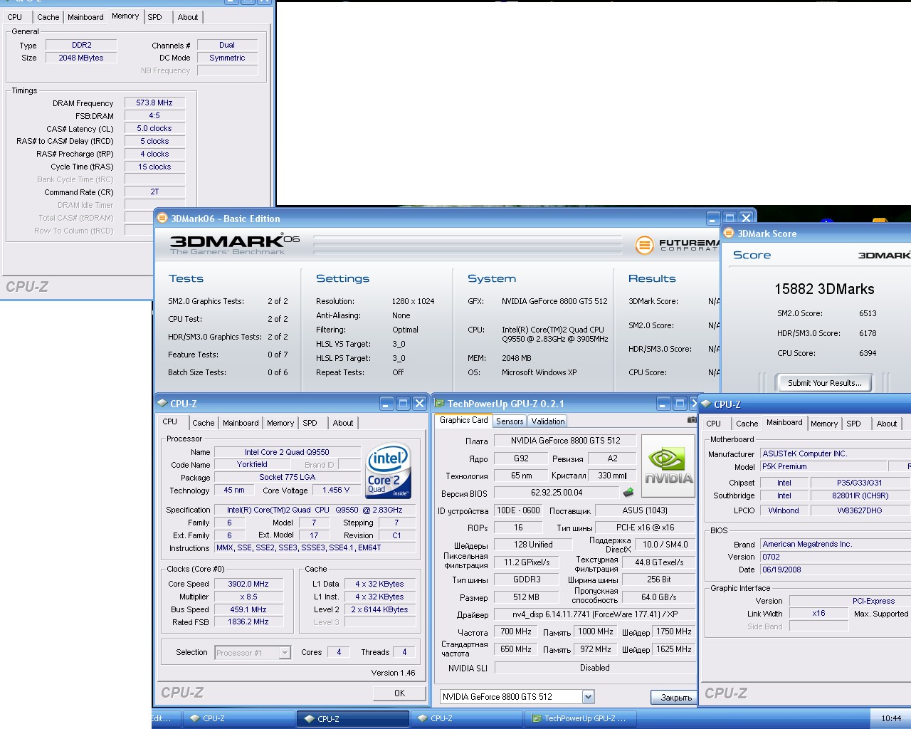911x729 pixels.
Task: Click the 15882 3DMarks score text
Action: (x=824, y=289)
